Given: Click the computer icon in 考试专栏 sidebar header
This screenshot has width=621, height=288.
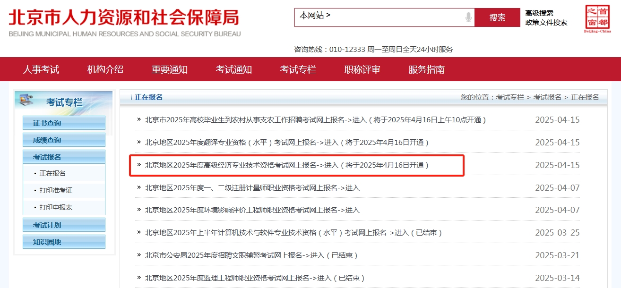Looking at the screenshot, I should (x=26, y=100).
